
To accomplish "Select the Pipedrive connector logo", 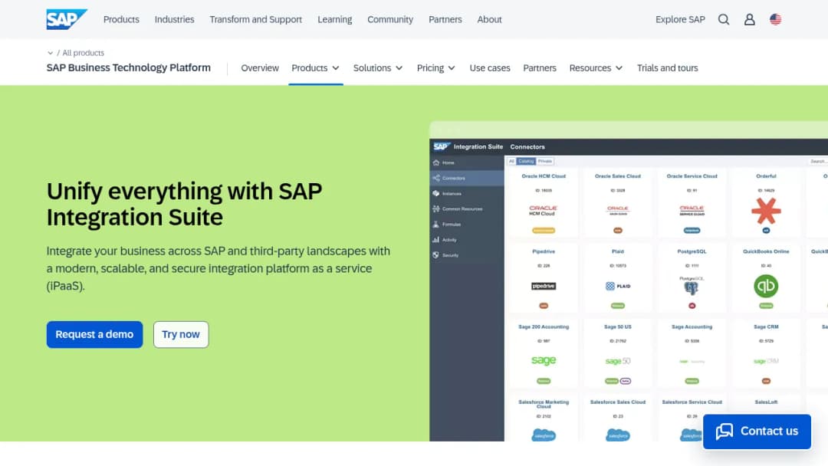I will coord(544,286).
